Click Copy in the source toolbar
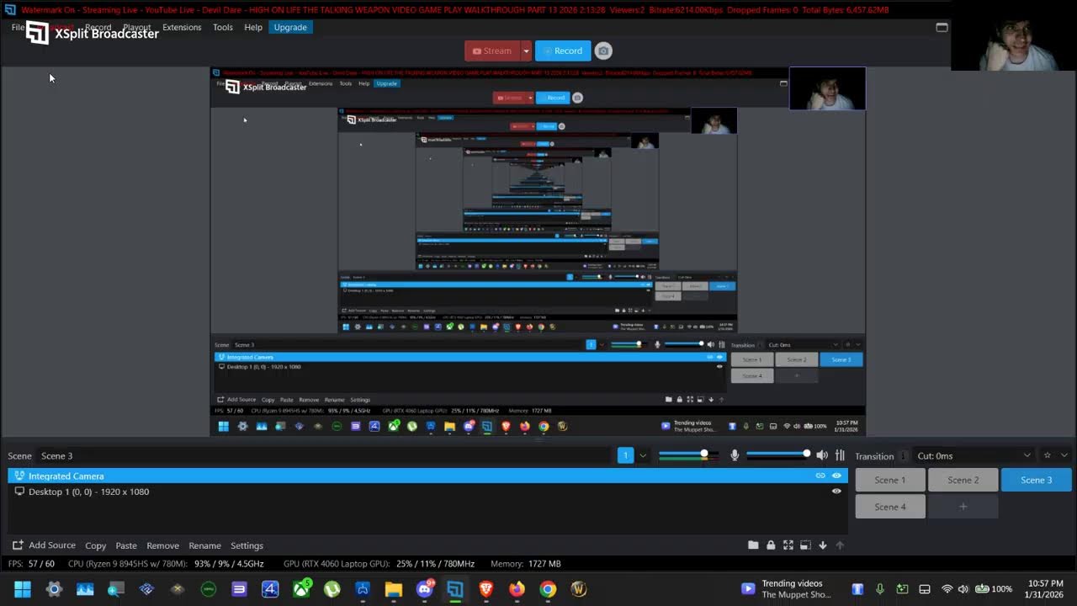The width and height of the screenshot is (1077, 606). [96, 545]
